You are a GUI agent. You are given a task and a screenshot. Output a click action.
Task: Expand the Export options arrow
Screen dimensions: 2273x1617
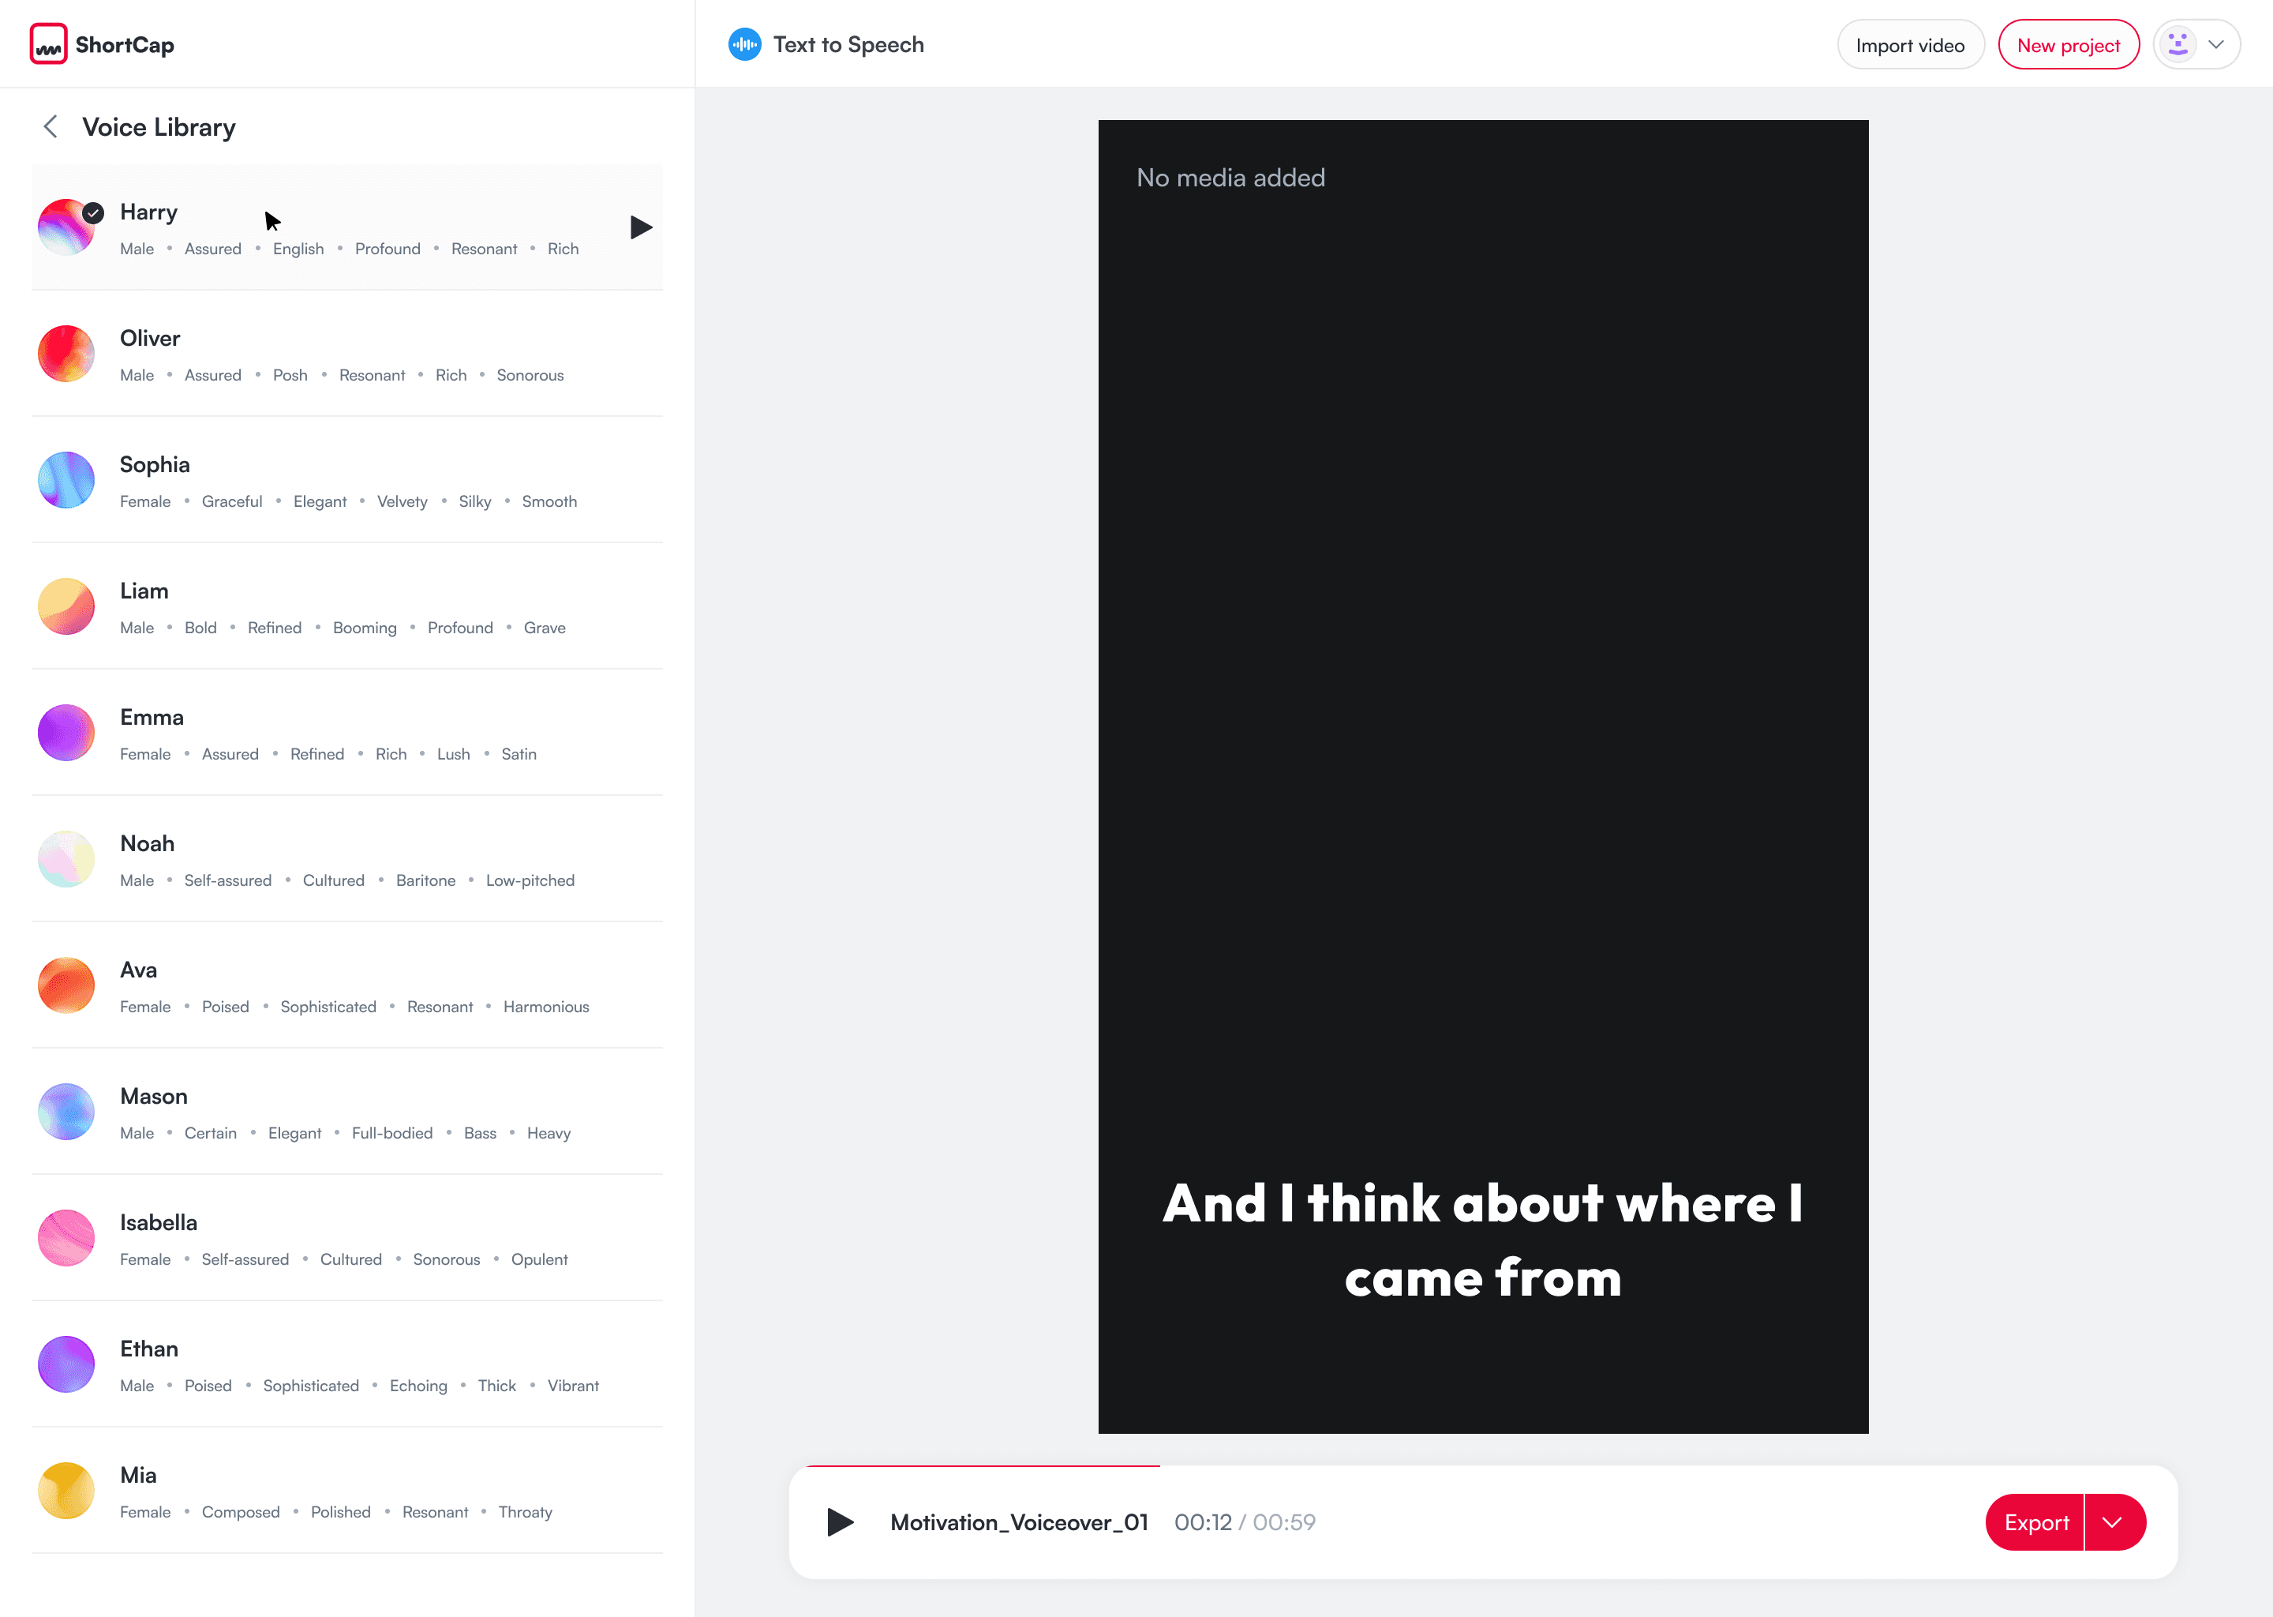click(x=2113, y=1522)
